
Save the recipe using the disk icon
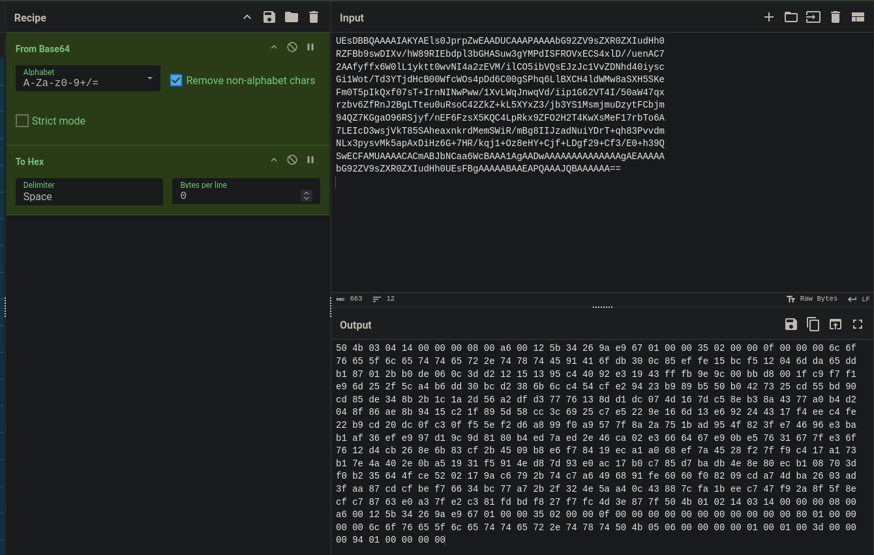click(x=269, y=18)
